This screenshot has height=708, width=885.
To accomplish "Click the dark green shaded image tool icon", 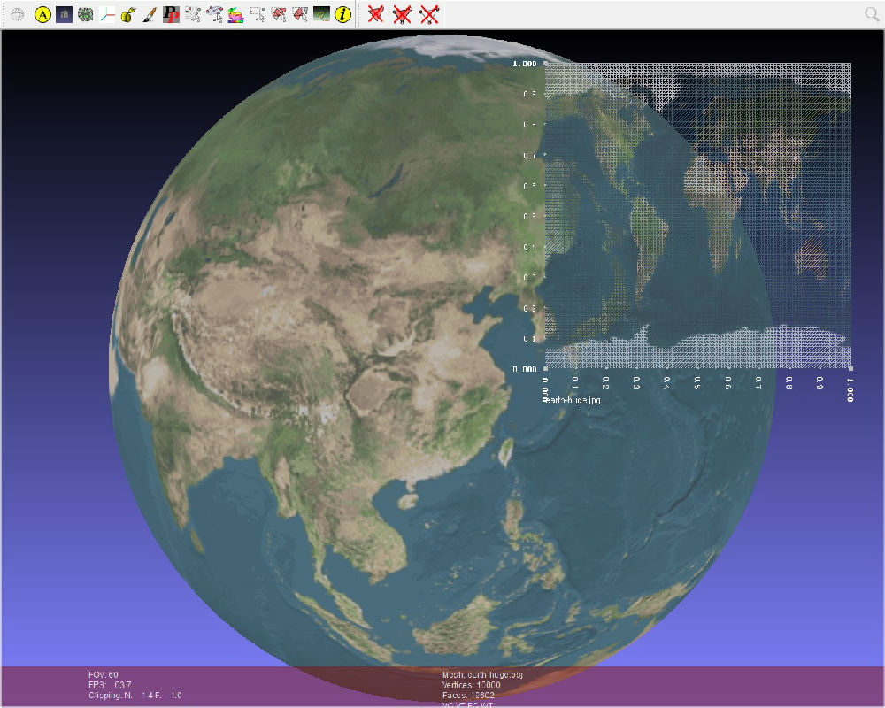I will [321, 15].
